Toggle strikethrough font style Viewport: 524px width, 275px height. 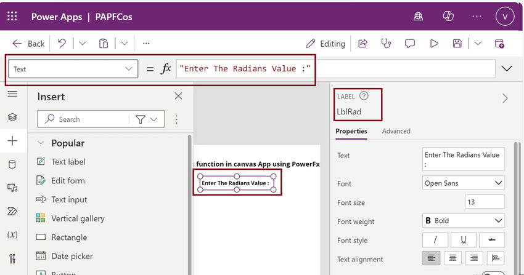pyautogui.click(x=491, y=240)
